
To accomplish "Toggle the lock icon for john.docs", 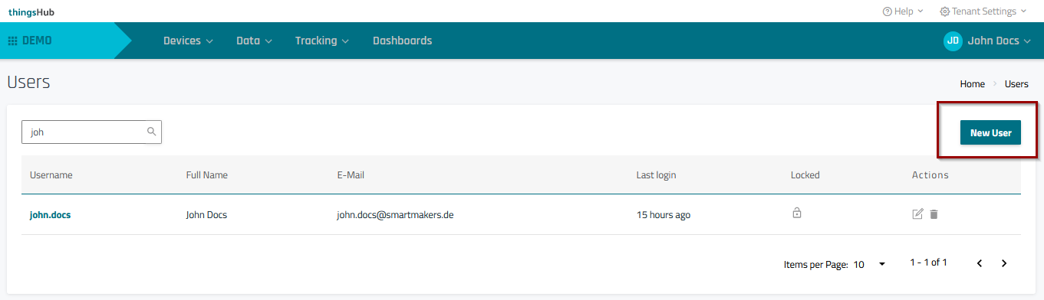I will (x=797, y=213).
